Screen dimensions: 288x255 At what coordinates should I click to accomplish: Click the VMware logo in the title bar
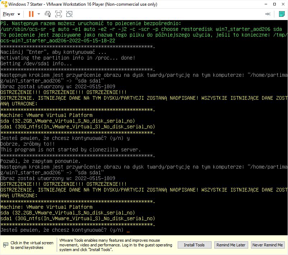[x=4, y=4]
